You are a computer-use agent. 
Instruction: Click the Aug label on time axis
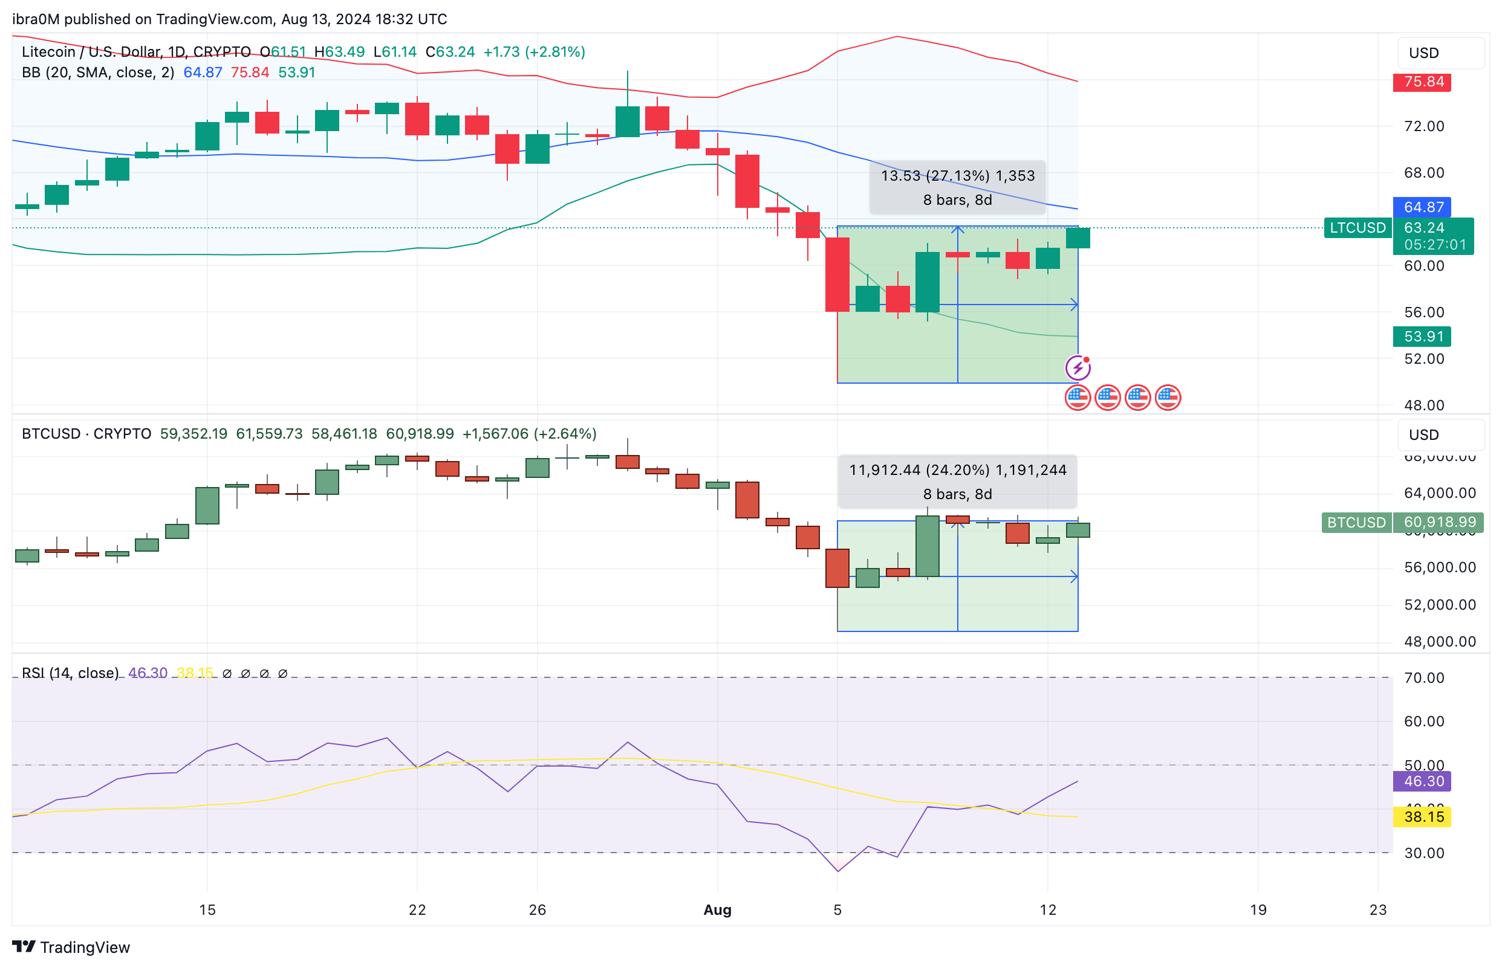(x=717, y=909)
